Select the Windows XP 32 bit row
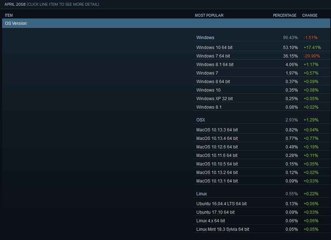 [262, 99]
